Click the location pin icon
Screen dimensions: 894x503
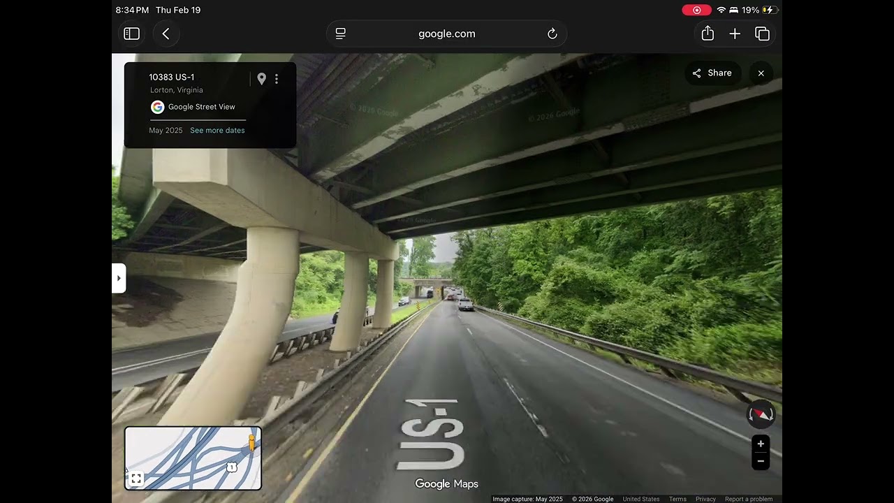tap(261, 79)
